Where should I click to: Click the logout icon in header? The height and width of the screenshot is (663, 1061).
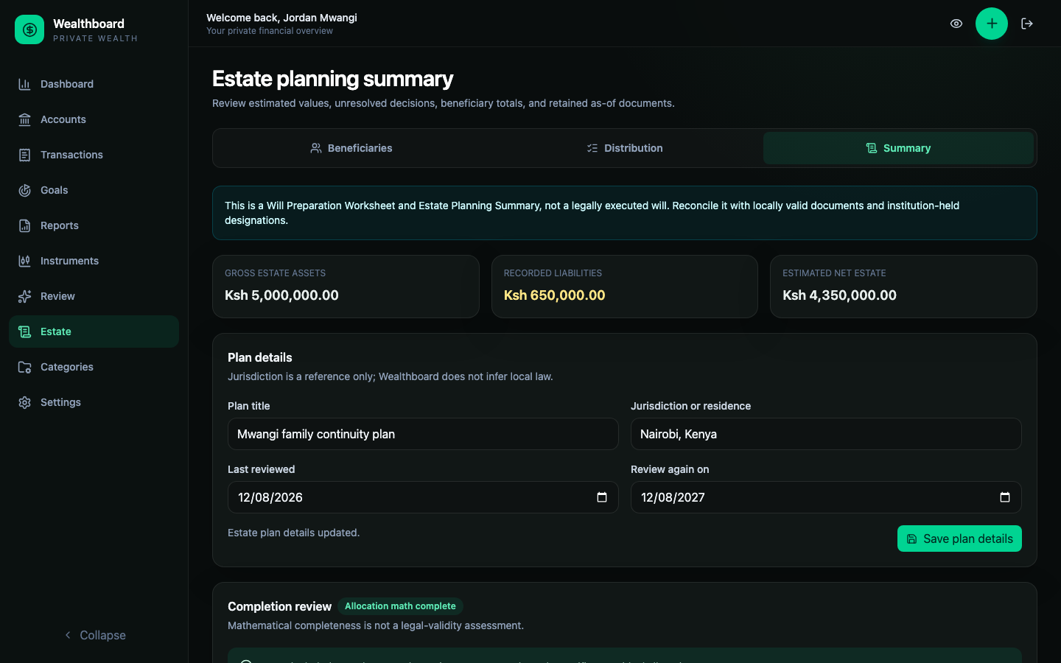pos(1027,24)
